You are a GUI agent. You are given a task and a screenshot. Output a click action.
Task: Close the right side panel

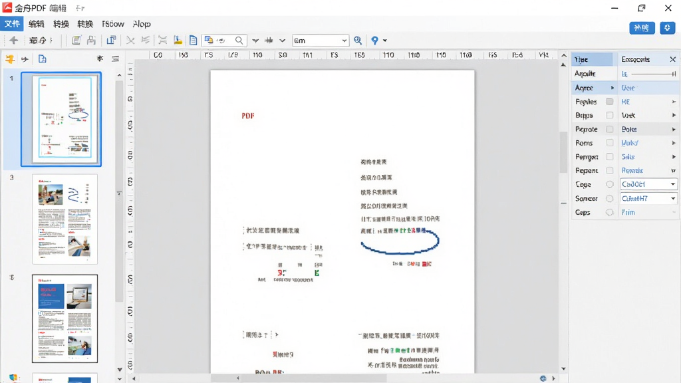click(x=673, y=59)
